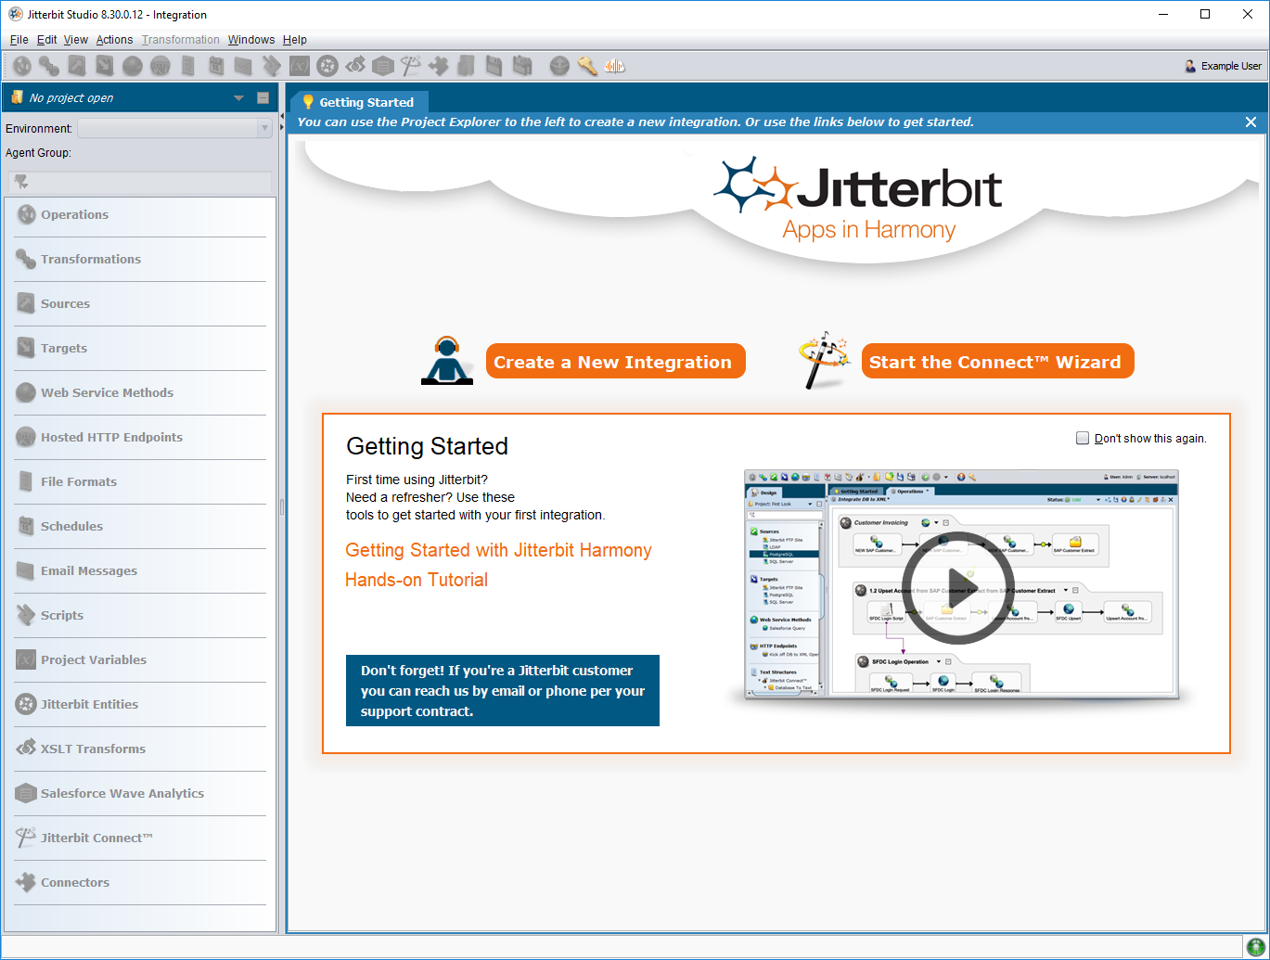Click the puzzle-piece Connectors toolbar icon
Screen dimensions: 1270x960
(439, 66)
